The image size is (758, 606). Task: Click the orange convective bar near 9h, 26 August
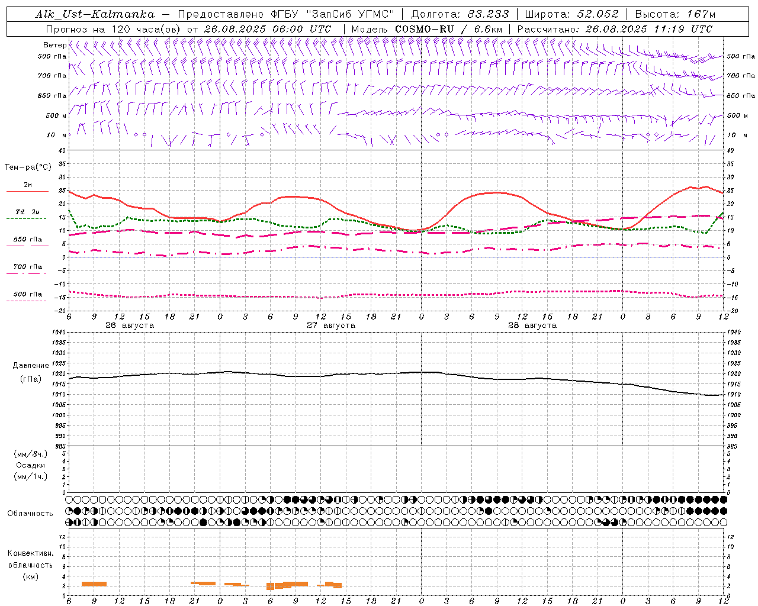[94, 584]
